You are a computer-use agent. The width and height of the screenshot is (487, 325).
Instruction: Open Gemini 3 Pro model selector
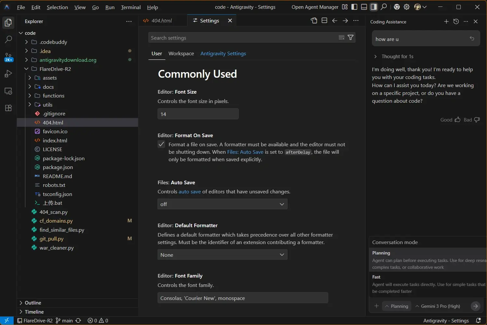438,306
